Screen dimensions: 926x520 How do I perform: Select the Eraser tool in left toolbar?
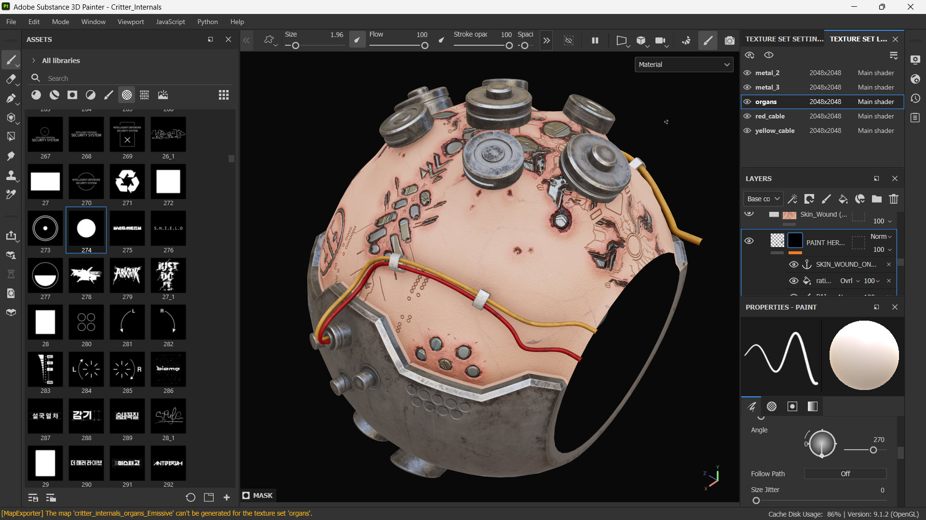(x=11, y=79)
